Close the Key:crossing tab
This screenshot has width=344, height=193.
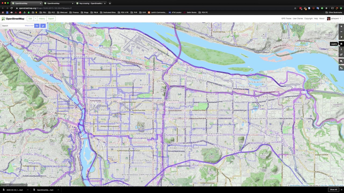click(105, 3)
